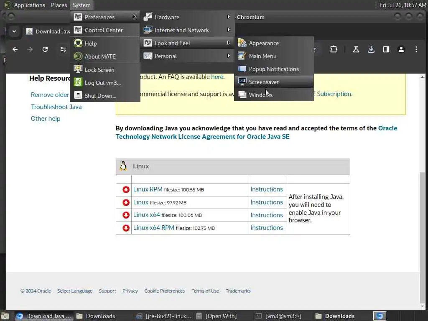This screenshot has height=321, width=428.
Task: Open Appearance preferences
Action: pos(274,43)
